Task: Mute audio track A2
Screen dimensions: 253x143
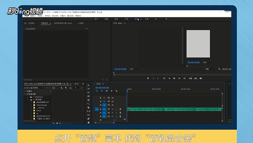Action: click(113, 113)
